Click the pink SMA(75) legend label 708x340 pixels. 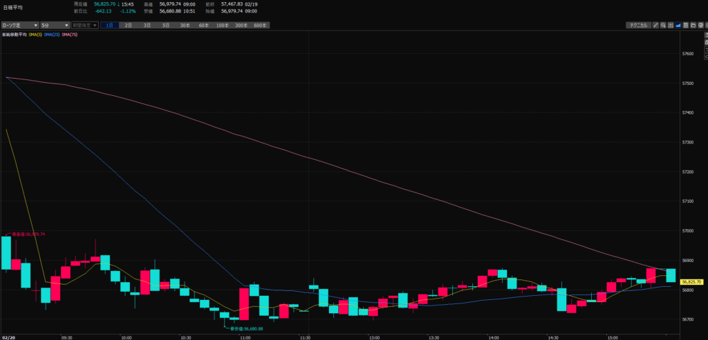pos(70,34)
